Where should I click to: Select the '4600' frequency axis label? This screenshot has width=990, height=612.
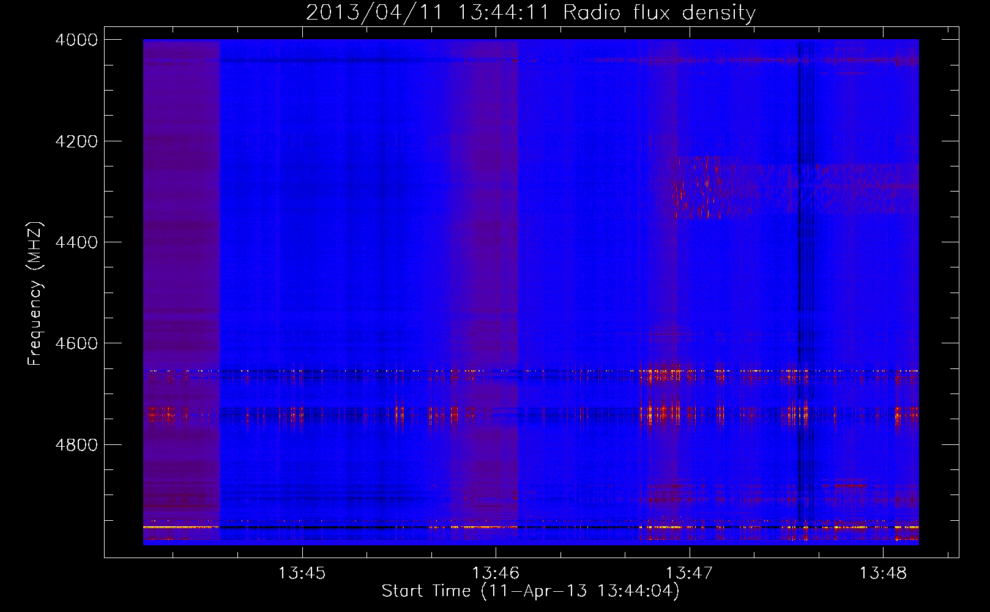tap(76, 343)
